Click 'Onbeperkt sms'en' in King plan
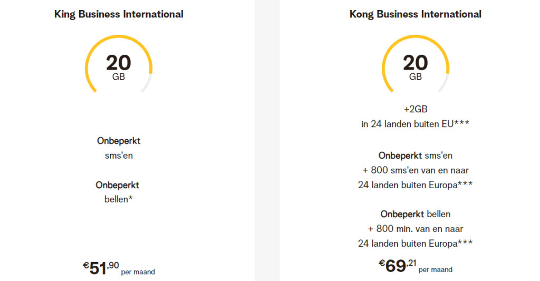540x281 pixels. (119, 148)
